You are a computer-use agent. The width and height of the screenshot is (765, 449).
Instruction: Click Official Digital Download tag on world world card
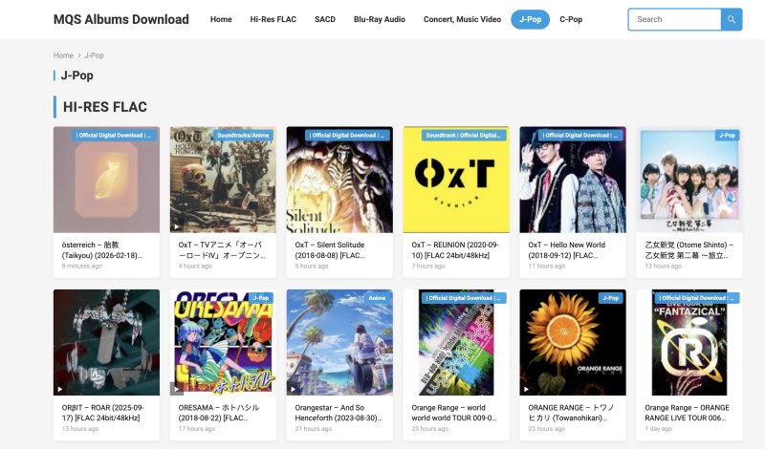coord(464,298)
